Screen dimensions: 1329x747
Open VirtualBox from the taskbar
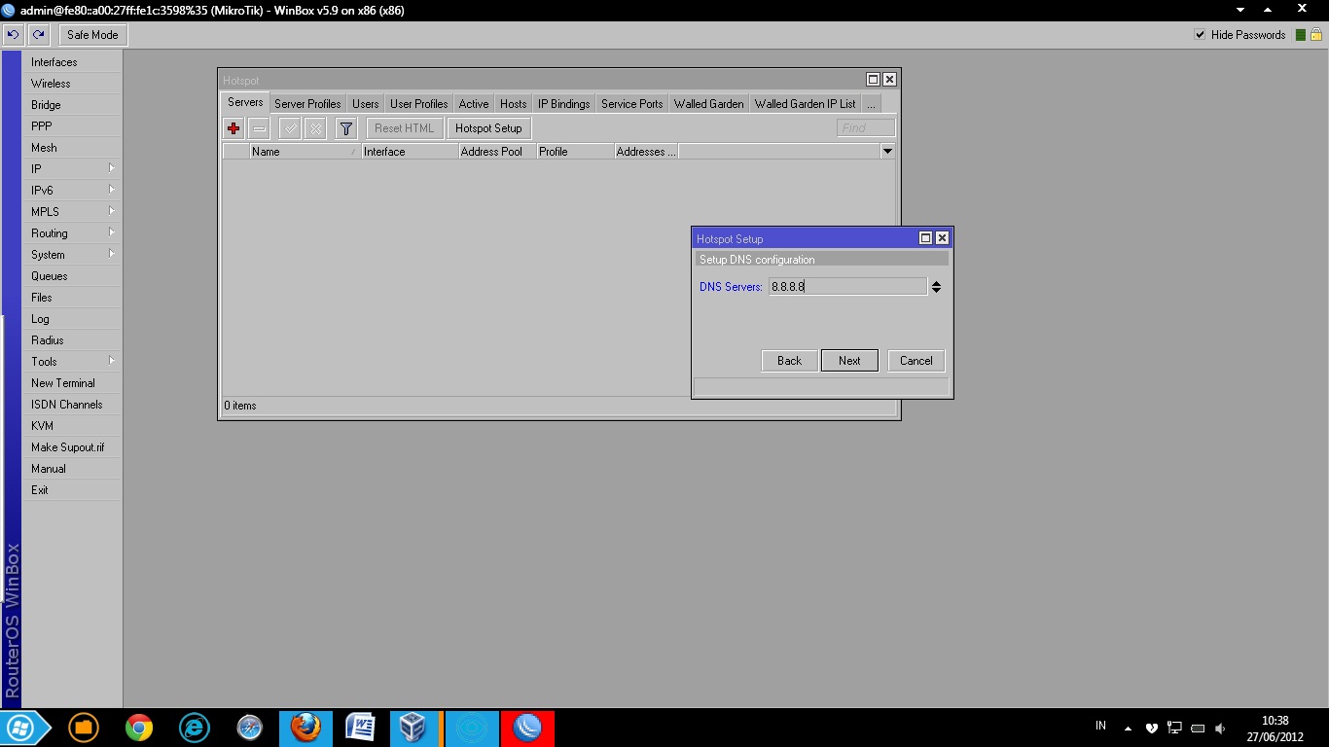[415, 728]
